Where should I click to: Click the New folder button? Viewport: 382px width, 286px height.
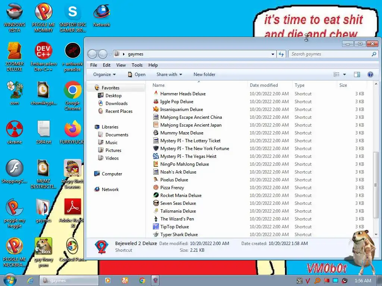pyautogui.click(x=204, y=74)
